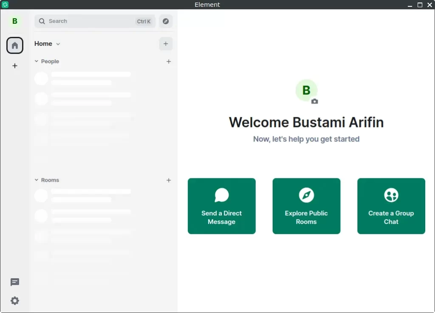Screen dimensions: 435x313
Task: Collapse the Rooms section
Action: (37, 180)
